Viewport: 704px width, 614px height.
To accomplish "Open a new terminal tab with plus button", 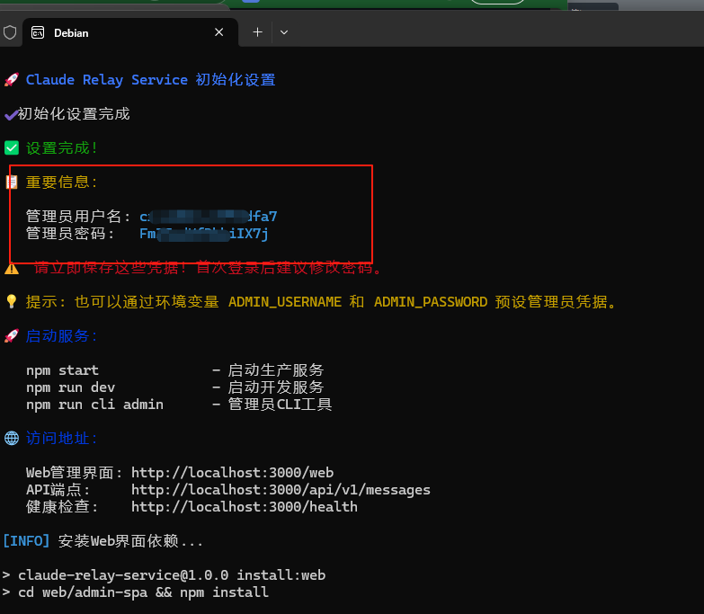I will point(257,32).
